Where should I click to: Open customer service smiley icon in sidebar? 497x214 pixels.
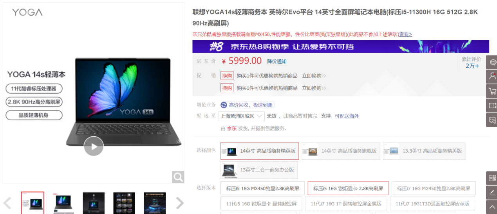click(x=492, y=62)
